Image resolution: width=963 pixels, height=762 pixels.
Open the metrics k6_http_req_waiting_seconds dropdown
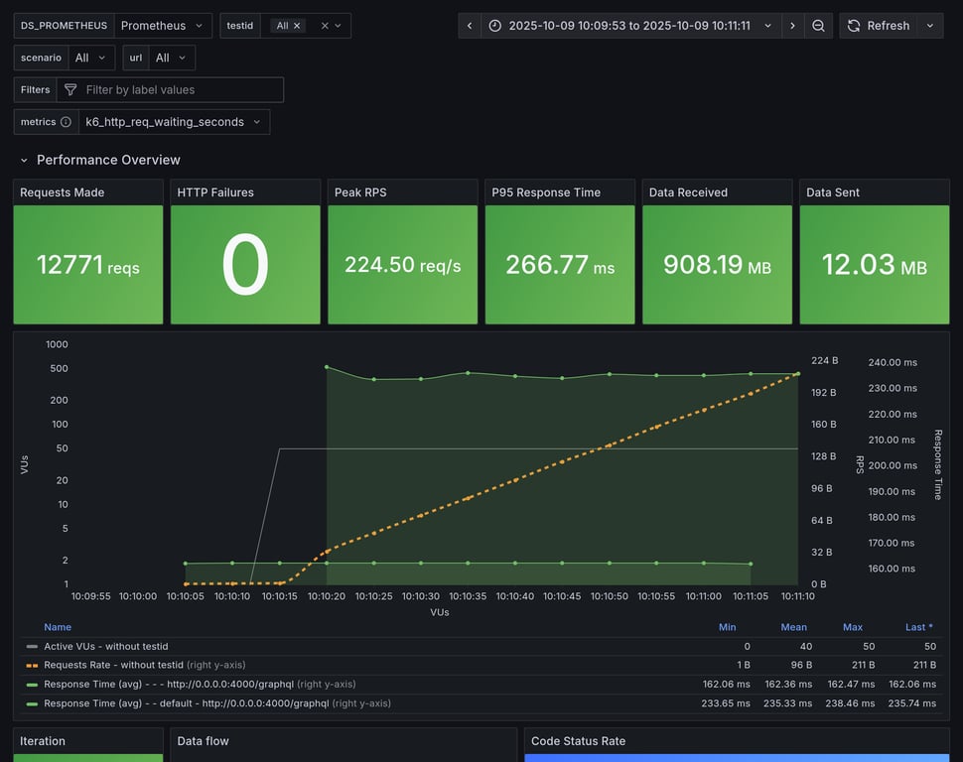point(174,122)
